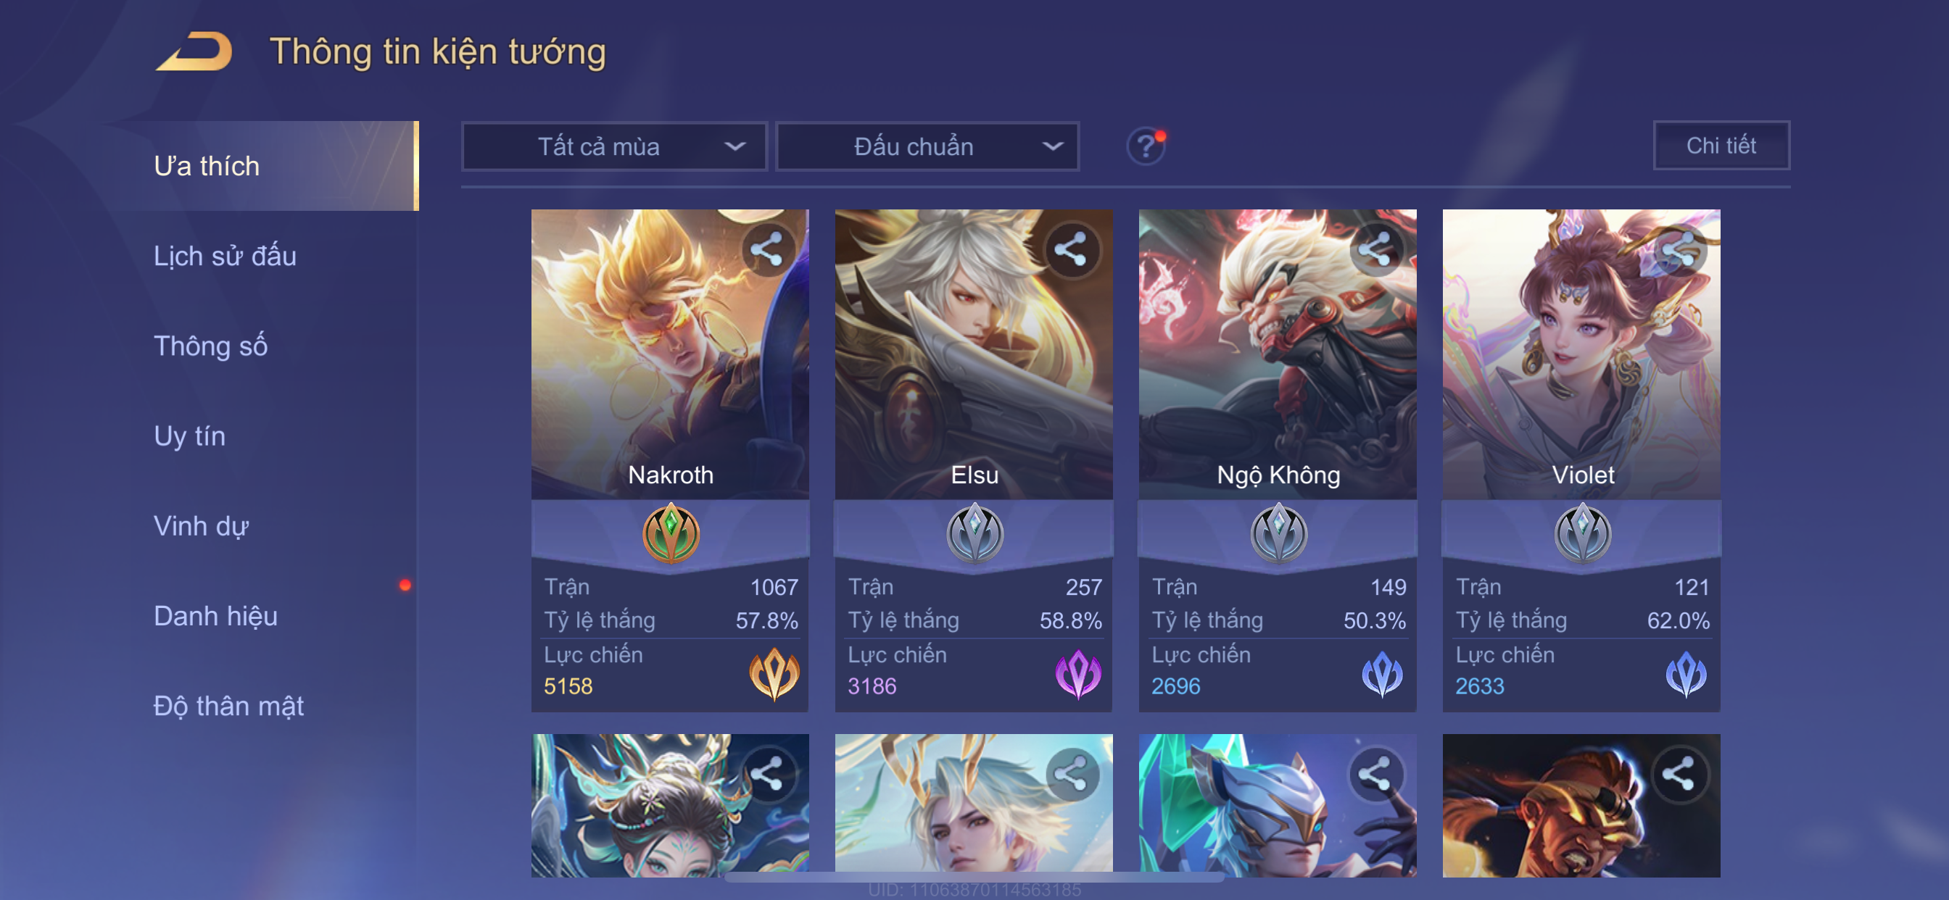This screenshot has height=900, width=1949.
Task: Tap Elsu's purple Lực chiến emblem
Action: coord(1077,673)
